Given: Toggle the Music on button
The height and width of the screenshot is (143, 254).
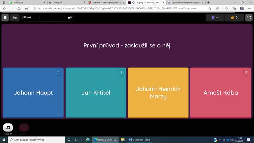Looking at the screenshot, I should click(x=8, y=128).
